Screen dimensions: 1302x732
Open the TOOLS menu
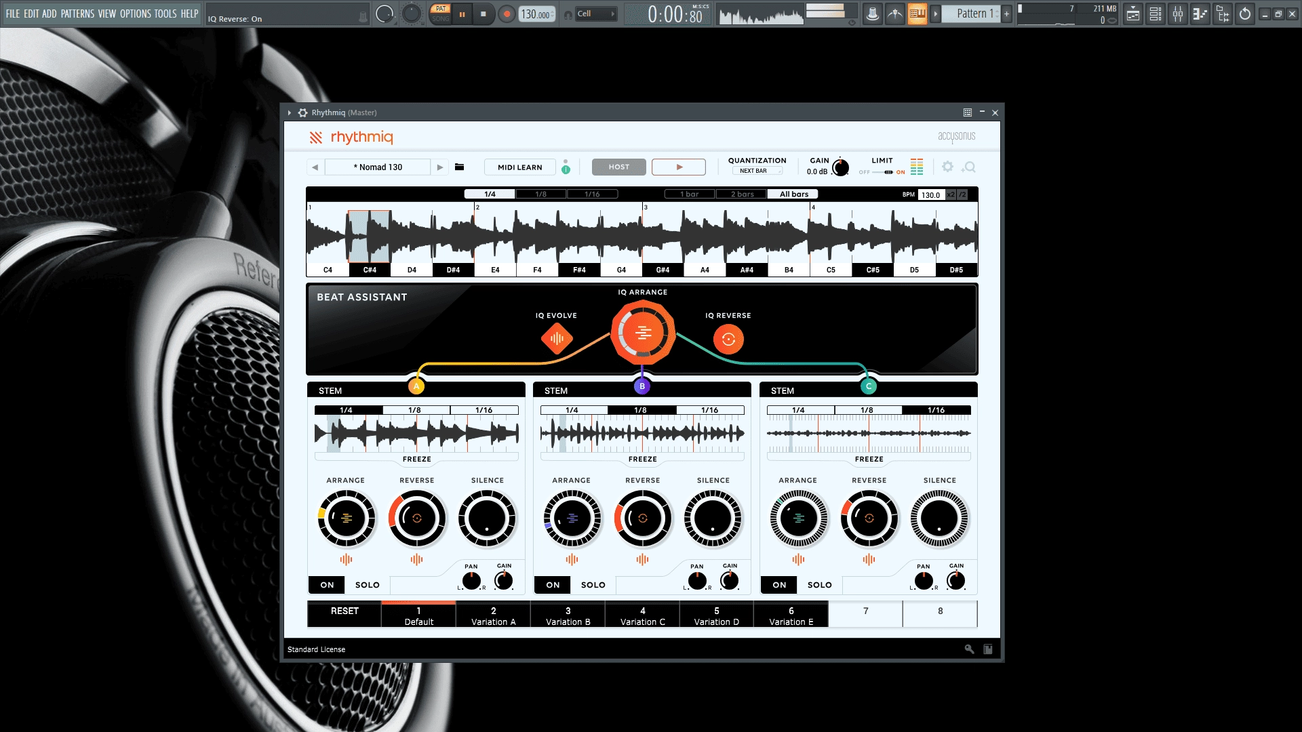165,14
